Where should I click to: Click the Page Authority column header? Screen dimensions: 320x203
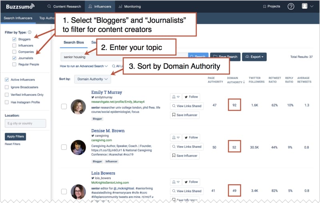point(215,80)
